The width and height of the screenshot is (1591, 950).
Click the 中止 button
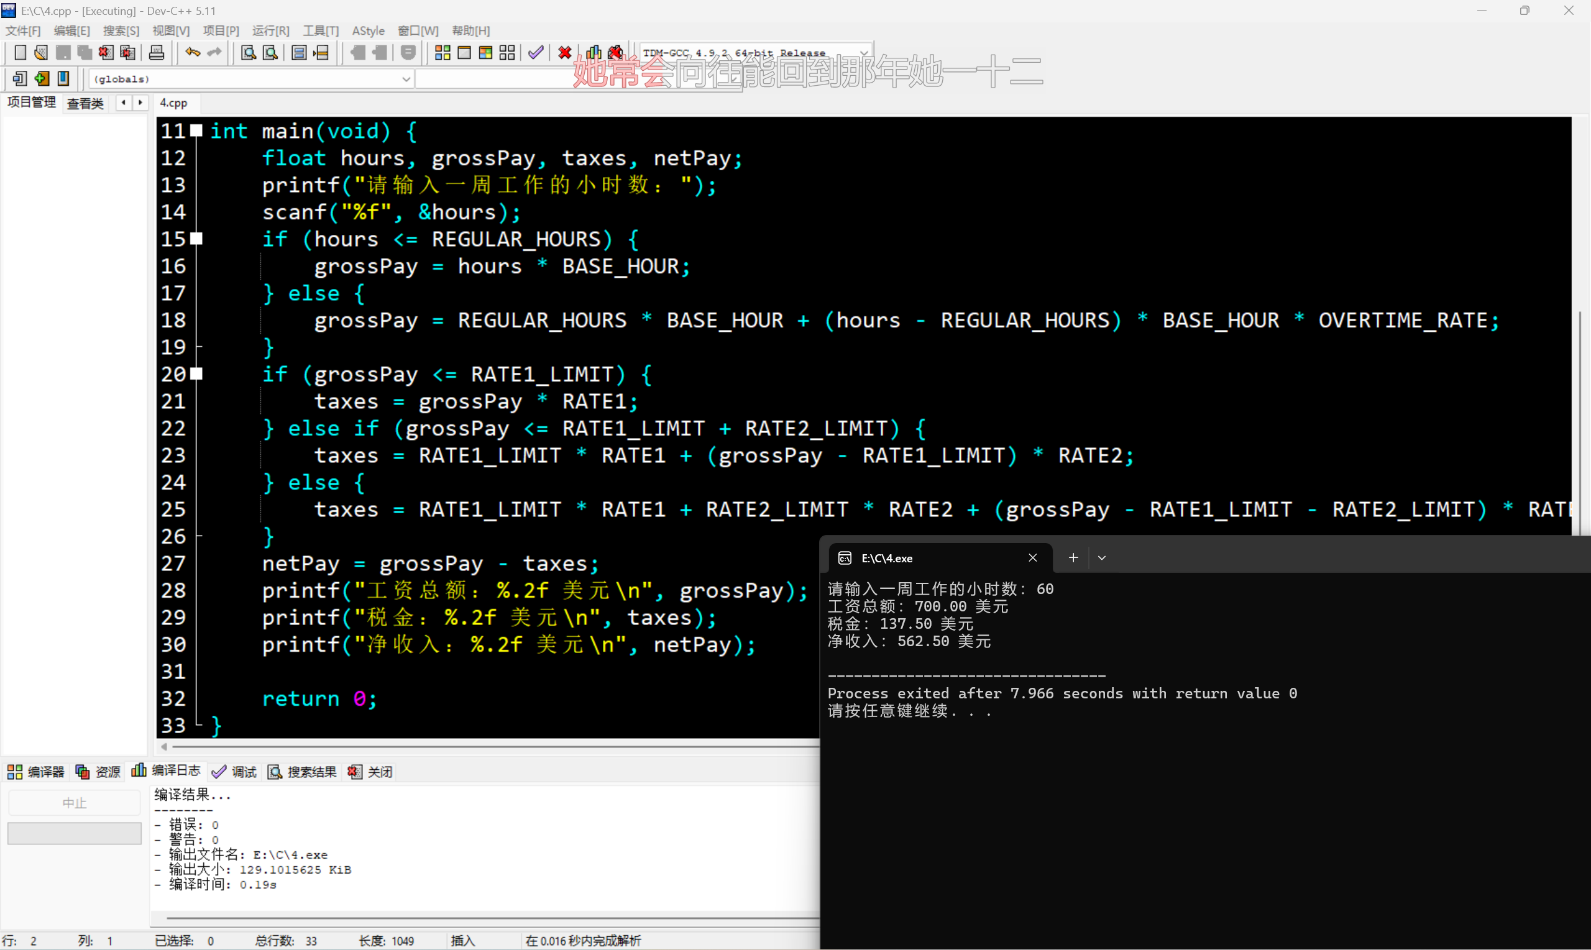[x=75, y=802]
